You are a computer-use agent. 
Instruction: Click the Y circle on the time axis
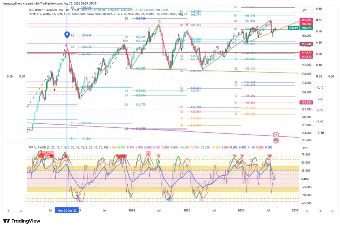[x=9, y=210]
